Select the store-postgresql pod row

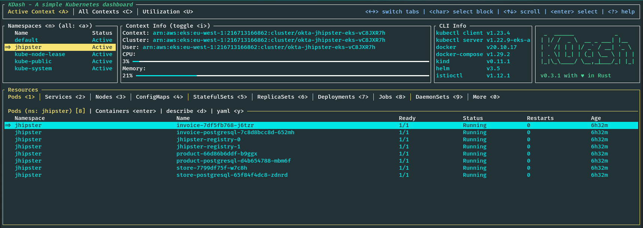[x=232, y=175]
